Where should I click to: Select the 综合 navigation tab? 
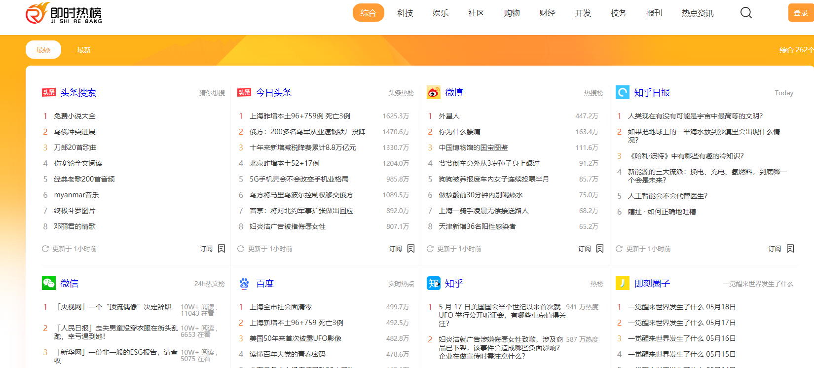(369, 13)
